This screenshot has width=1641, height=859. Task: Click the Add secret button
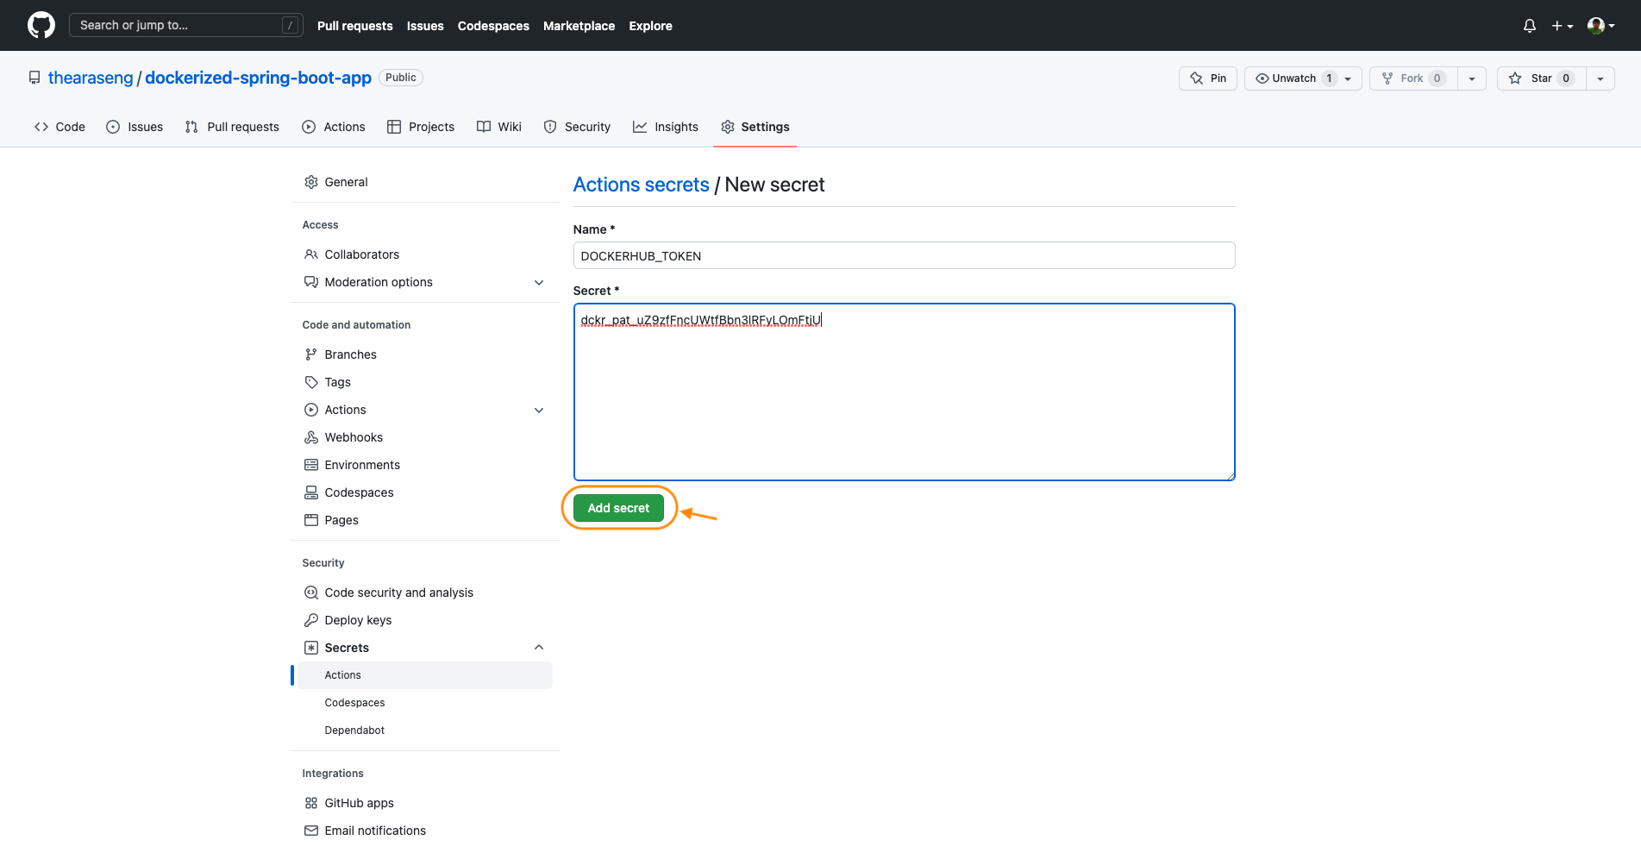618,508
